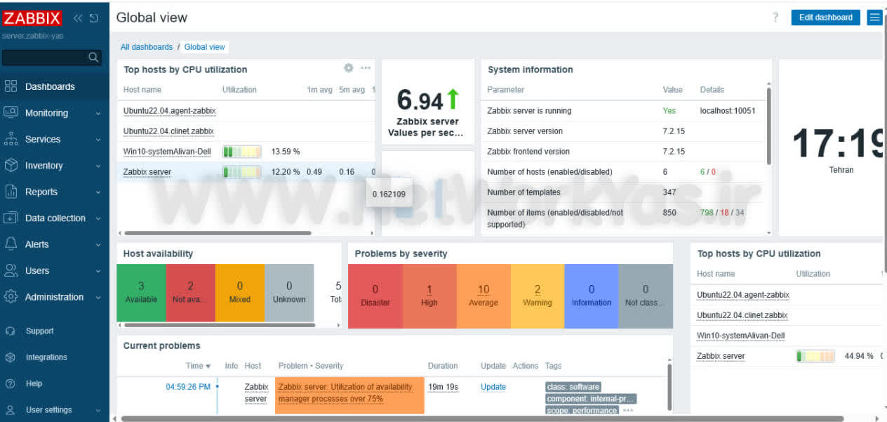Expand the Data collection menu section
The width and height of the screenshot is (887, 422).
coord(55,218)
